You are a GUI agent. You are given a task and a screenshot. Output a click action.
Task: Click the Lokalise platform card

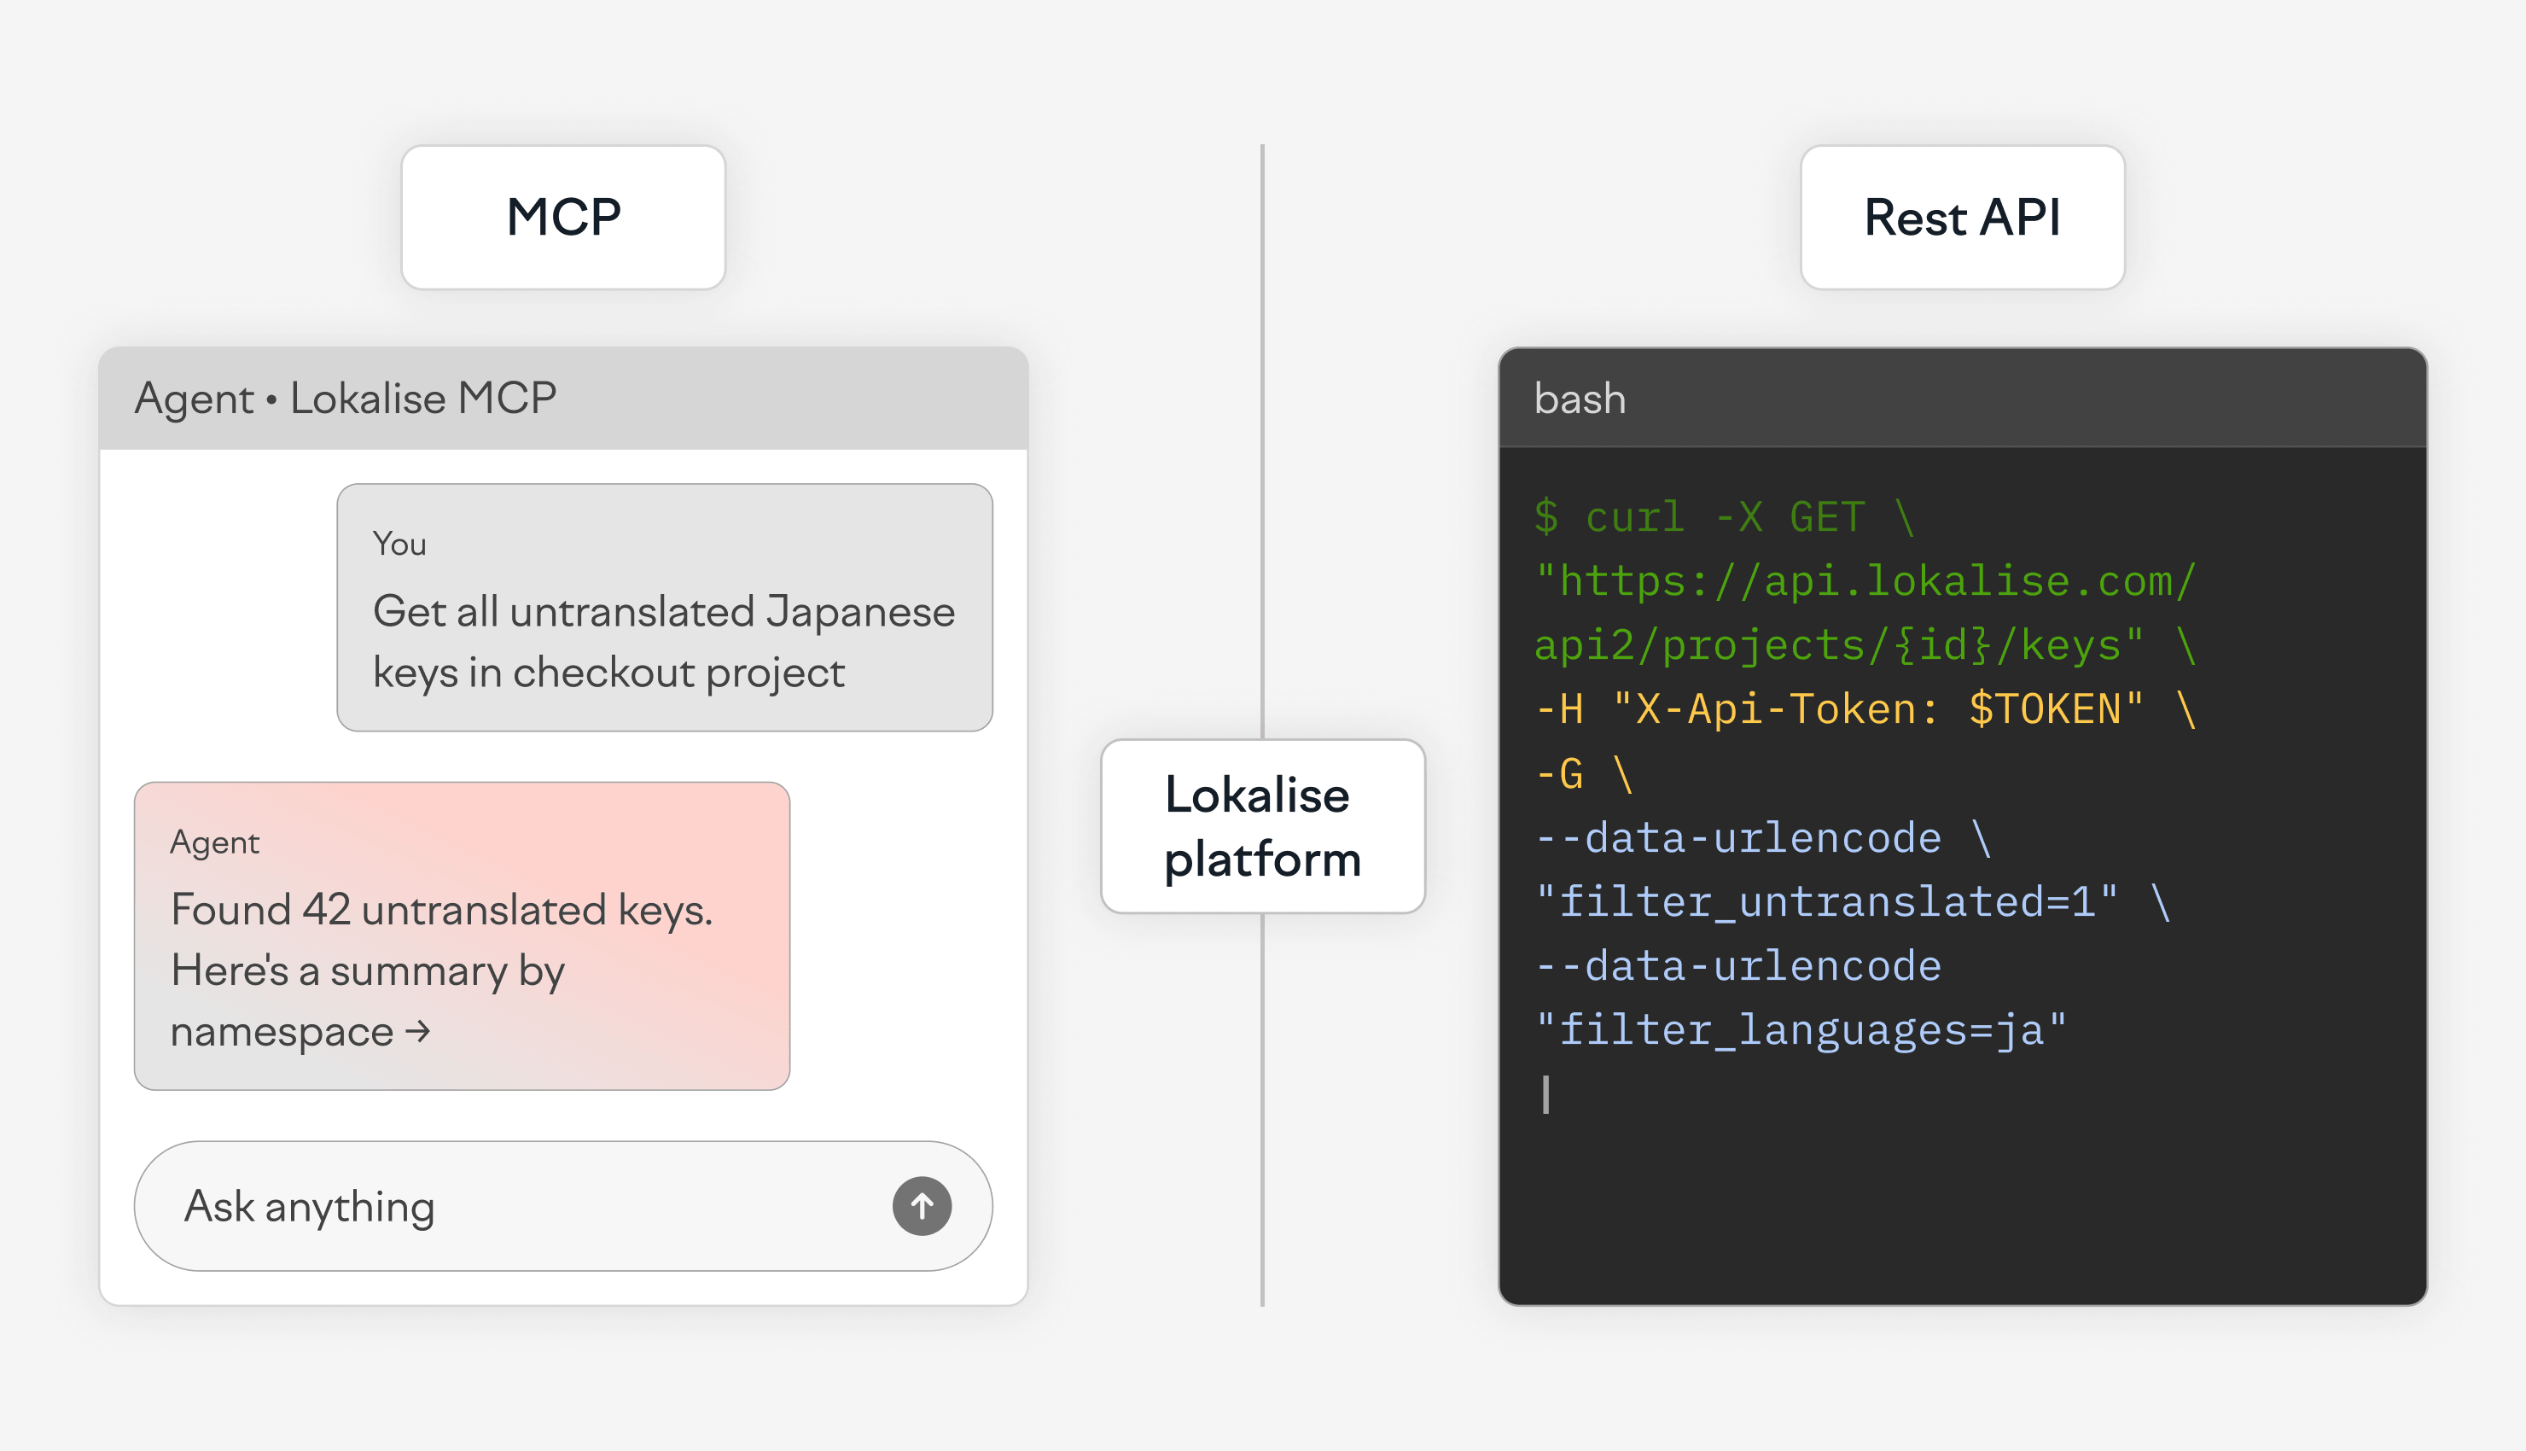[x=1262, y=826]
